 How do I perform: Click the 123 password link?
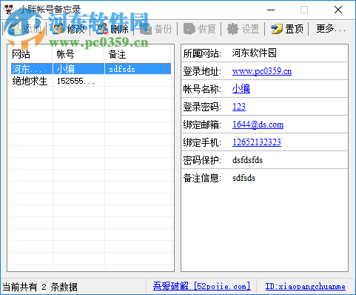[x=239, y=107]
